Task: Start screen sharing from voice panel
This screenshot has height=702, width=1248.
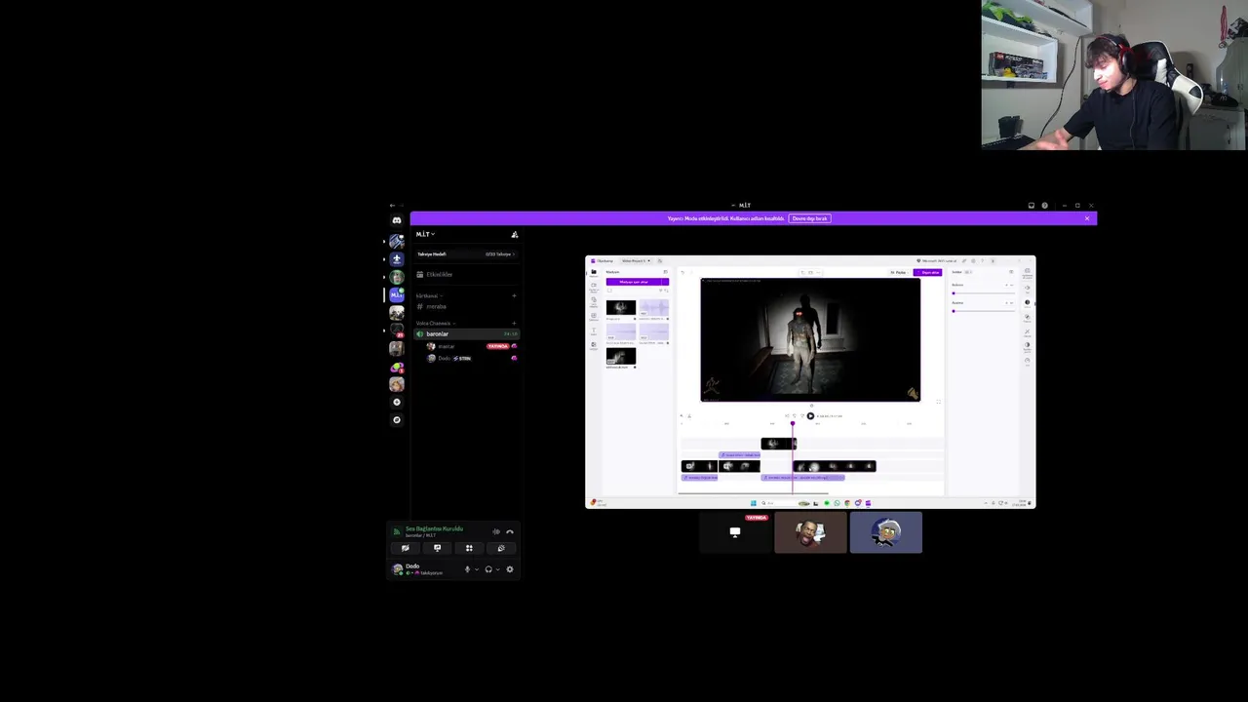Action: coord(437,548)
